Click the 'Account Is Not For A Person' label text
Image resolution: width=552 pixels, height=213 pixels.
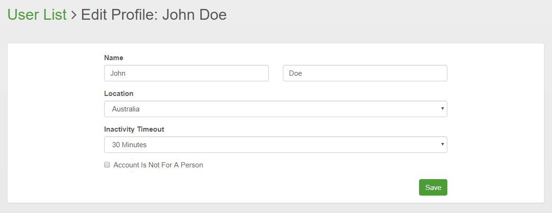(x=158, y=165)
